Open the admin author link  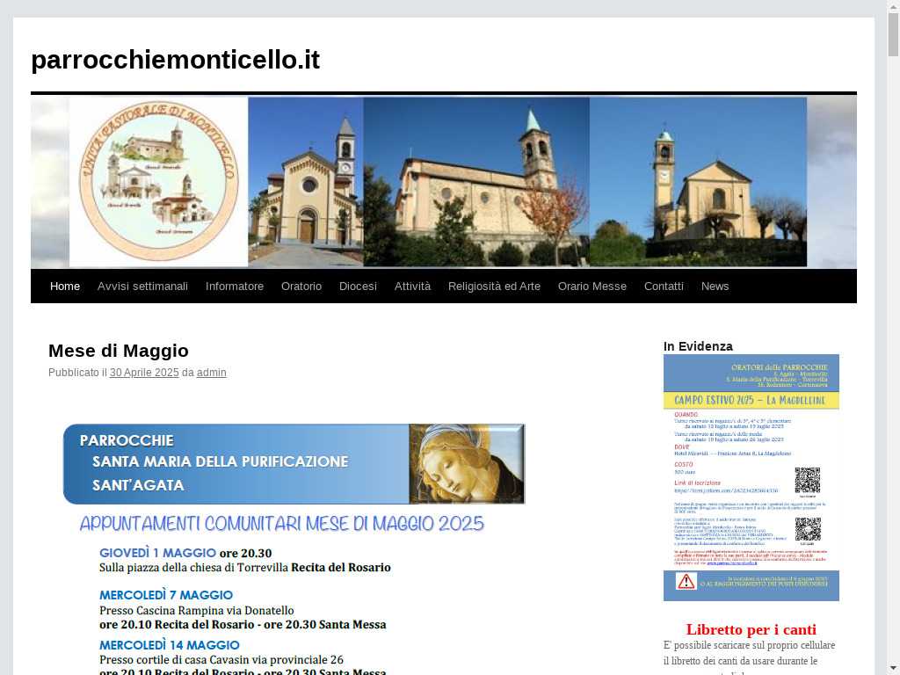pos(211,373)
